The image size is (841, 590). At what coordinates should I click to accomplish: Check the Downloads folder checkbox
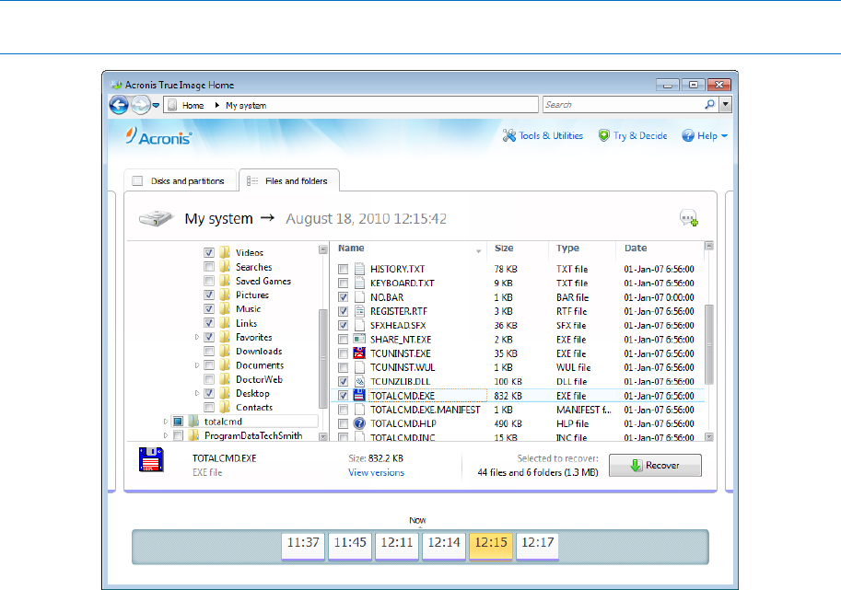(x=209, y=351)
